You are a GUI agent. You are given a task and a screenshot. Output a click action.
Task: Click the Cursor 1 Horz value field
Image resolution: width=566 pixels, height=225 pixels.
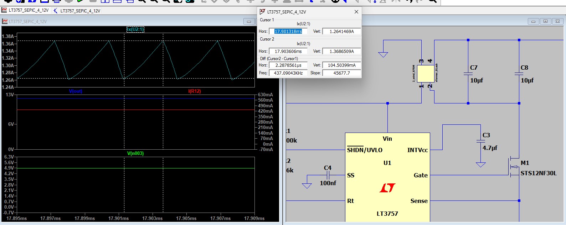click(x=288, y=32)
